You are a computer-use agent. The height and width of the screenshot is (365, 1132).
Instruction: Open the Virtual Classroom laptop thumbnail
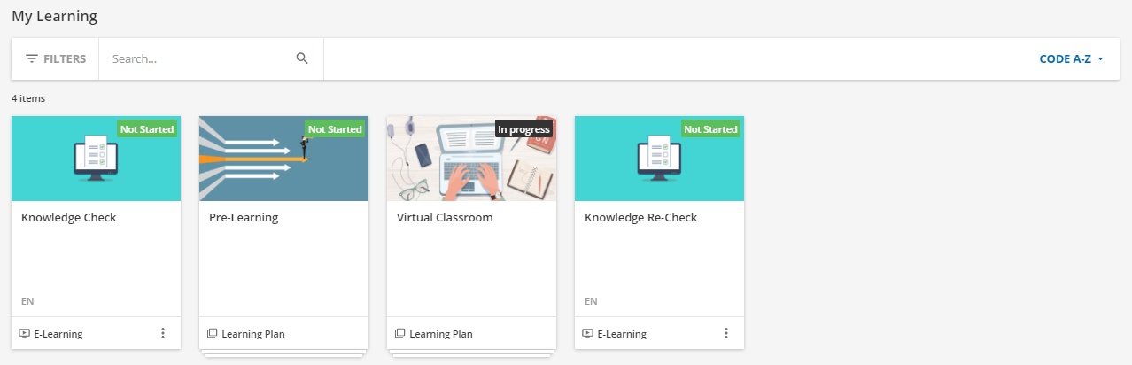tap(472, 159)
